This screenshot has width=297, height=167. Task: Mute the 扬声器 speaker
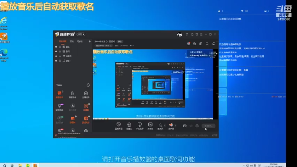tap(171, 126)
